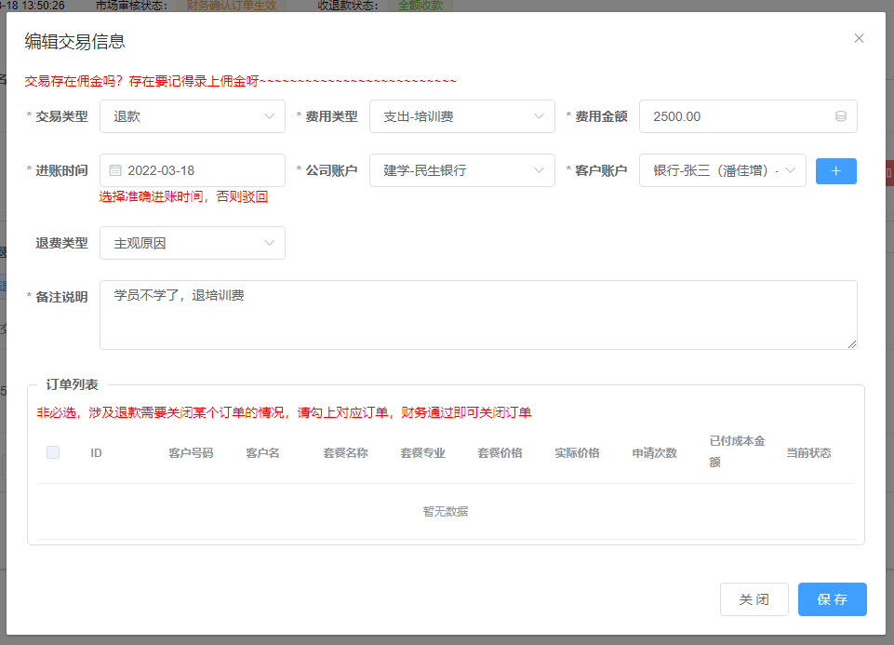This screenshot has width=894, height=645.
Task: Click the 保存 button
Action: (832, 599)
